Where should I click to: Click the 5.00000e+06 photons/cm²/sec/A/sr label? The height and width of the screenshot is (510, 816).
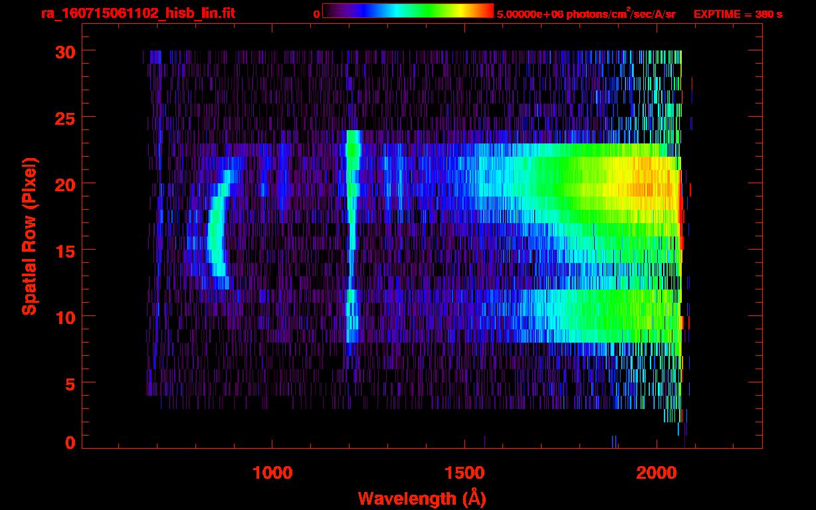click(586, 14)
